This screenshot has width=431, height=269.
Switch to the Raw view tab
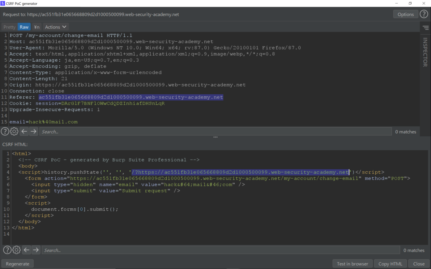(24, 27)
